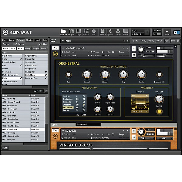Open 8080 Kit Output st.1 dropdown
Viewport: 182px width, 182px height.
tap(88, 134)
